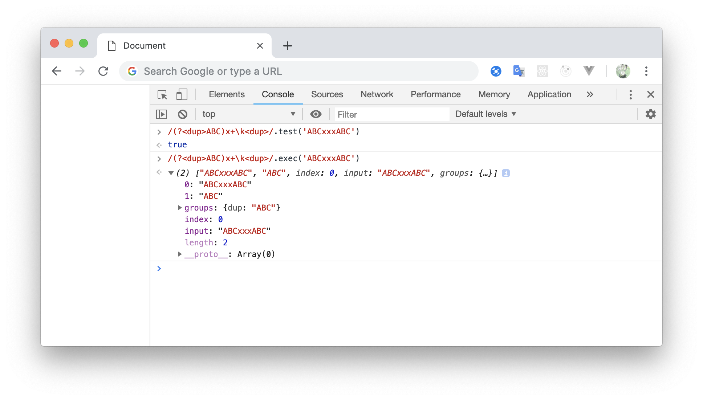The height and width of the screenshot is (400, 703).
Task: Open the Default levels dropdown
Action: (x=485, y=114)
